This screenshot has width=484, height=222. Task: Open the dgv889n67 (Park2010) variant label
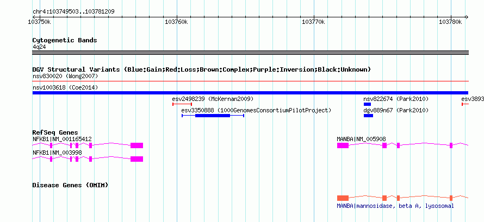click(396, 110)
